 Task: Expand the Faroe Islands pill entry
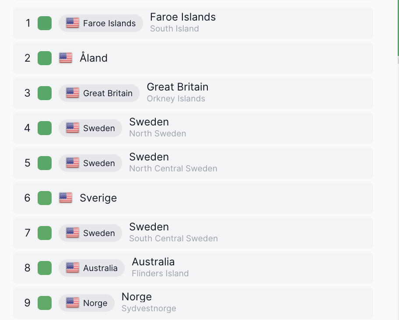[101, 23]
